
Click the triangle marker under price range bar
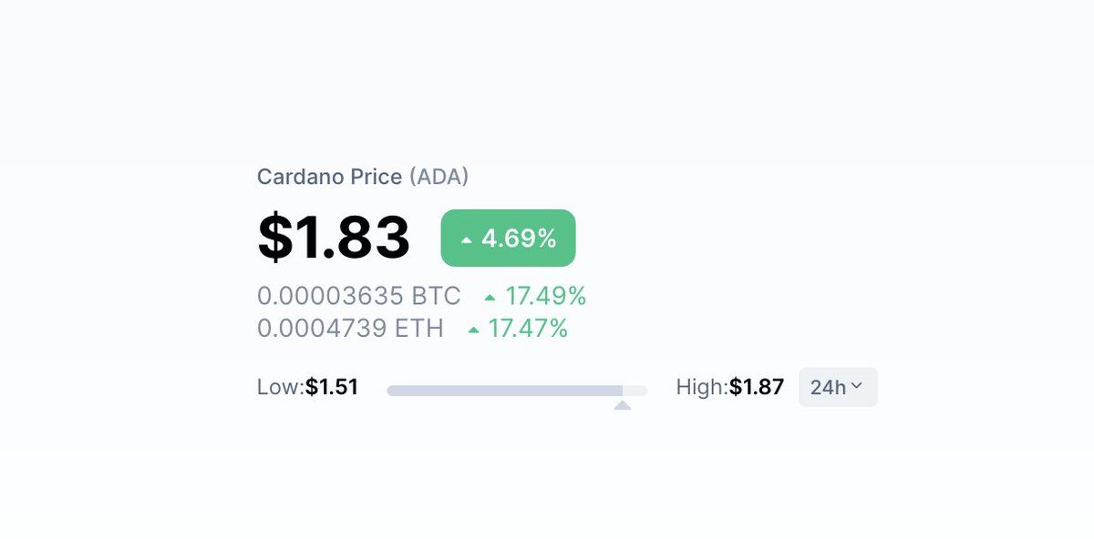click(623, 404)
